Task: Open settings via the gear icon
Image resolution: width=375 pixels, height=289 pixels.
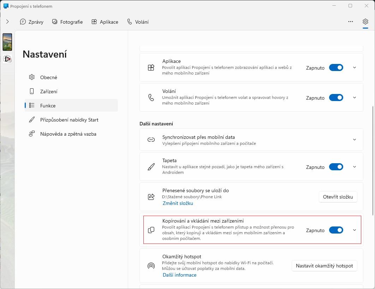Action: coord(365,22)
